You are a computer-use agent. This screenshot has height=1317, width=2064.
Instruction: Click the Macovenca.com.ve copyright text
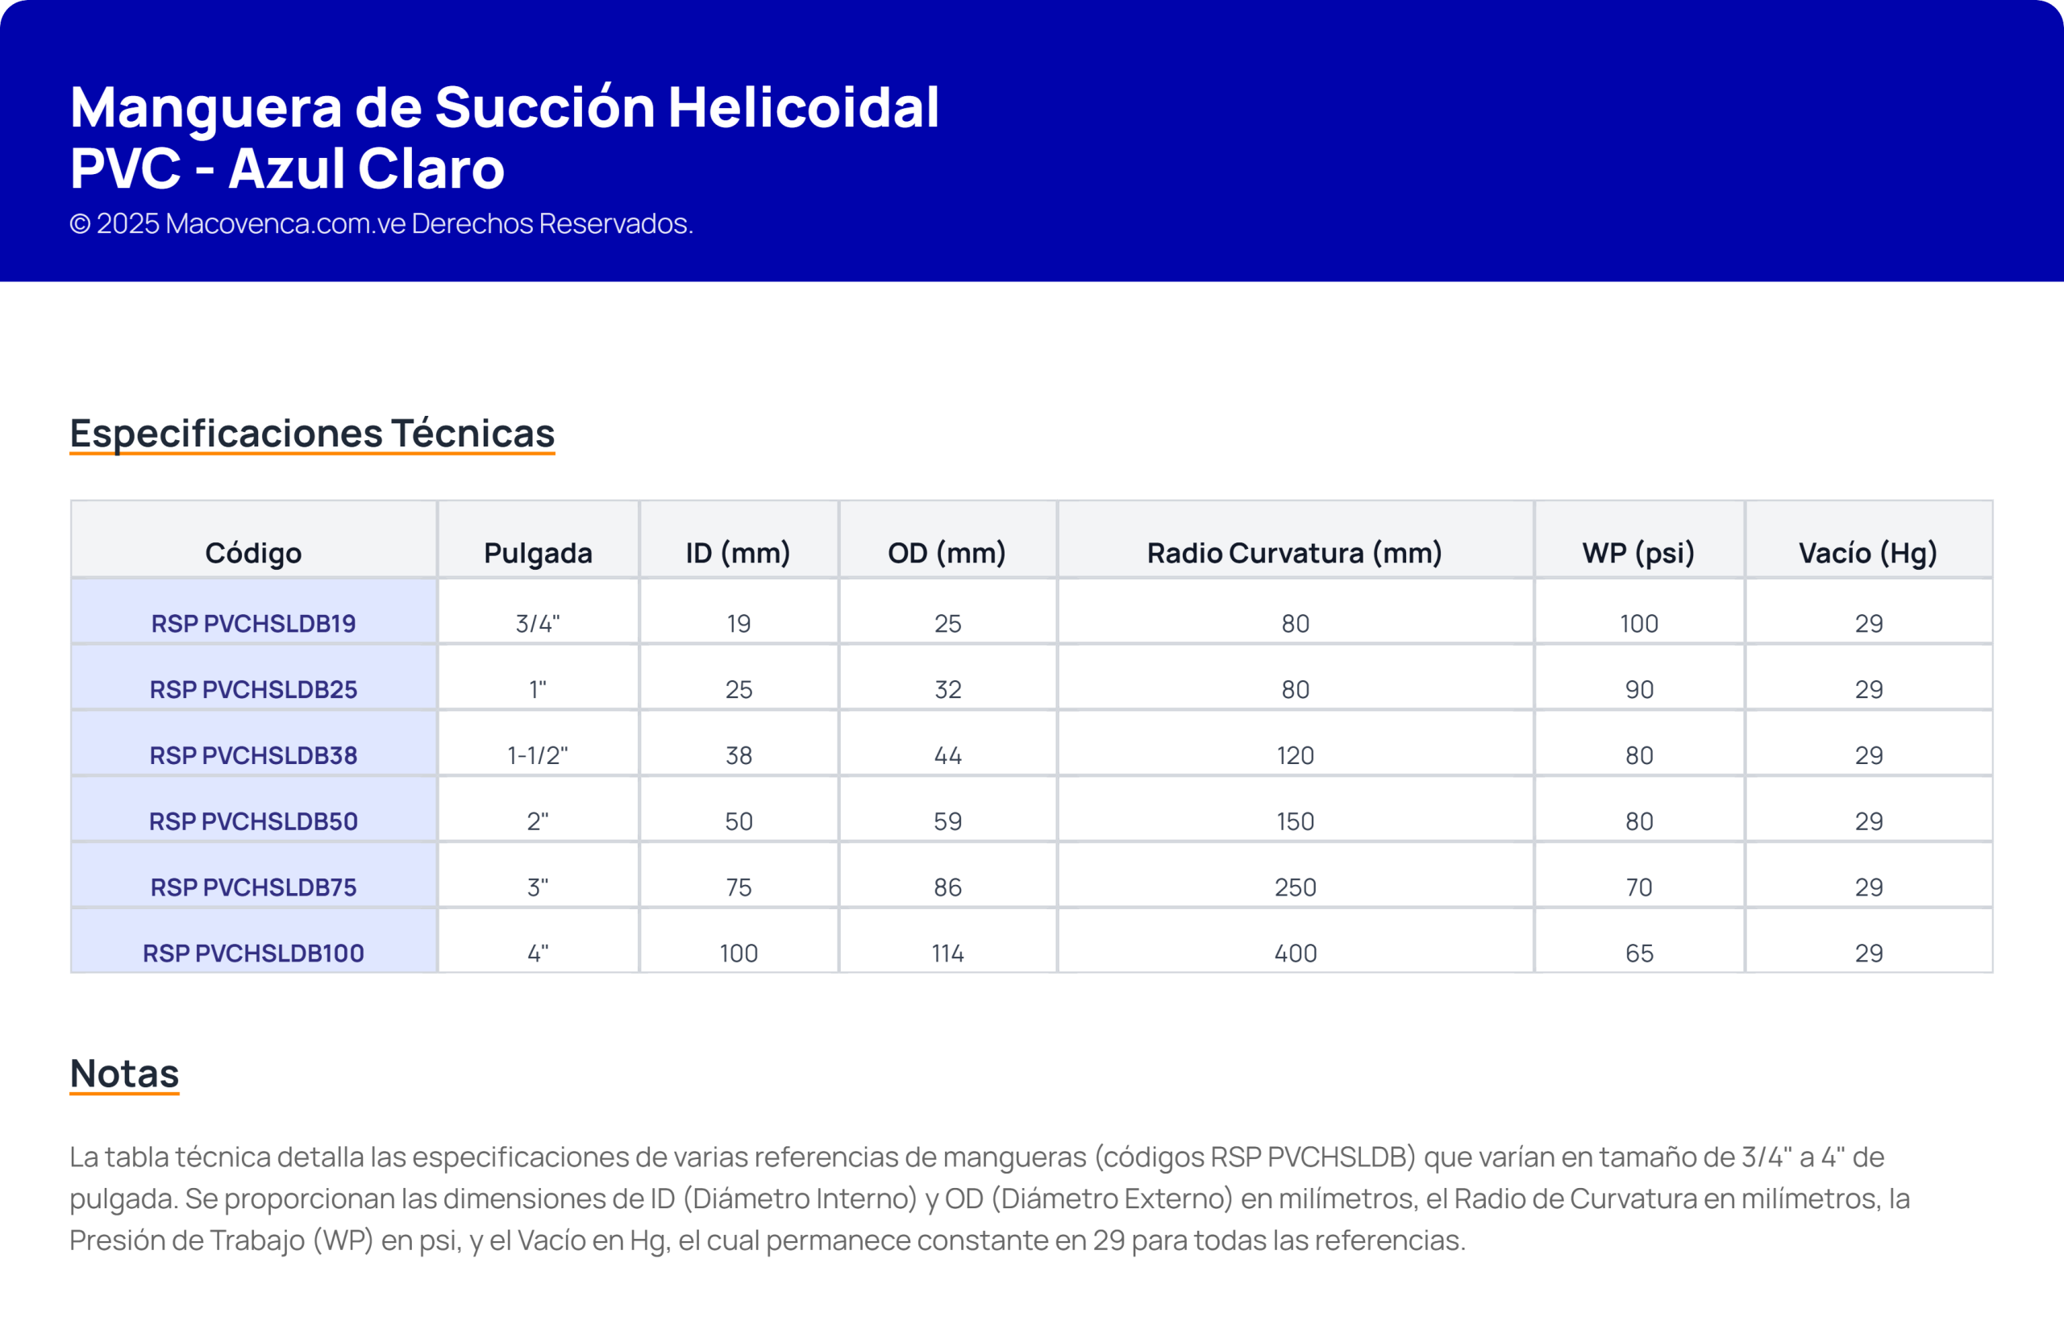pyautogui.click(x=381, y=223)
